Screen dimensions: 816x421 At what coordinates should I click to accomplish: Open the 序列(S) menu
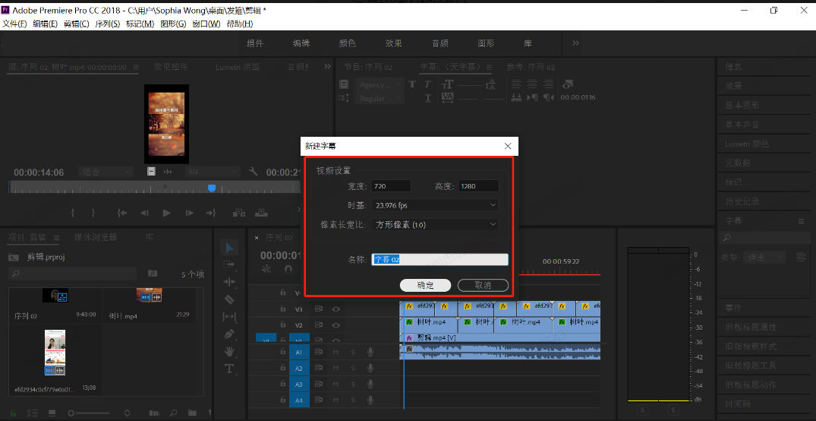pos(107,24)
